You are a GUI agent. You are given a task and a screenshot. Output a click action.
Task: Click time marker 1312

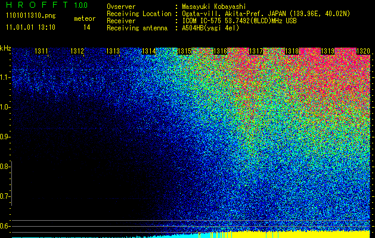pos(78,51)
